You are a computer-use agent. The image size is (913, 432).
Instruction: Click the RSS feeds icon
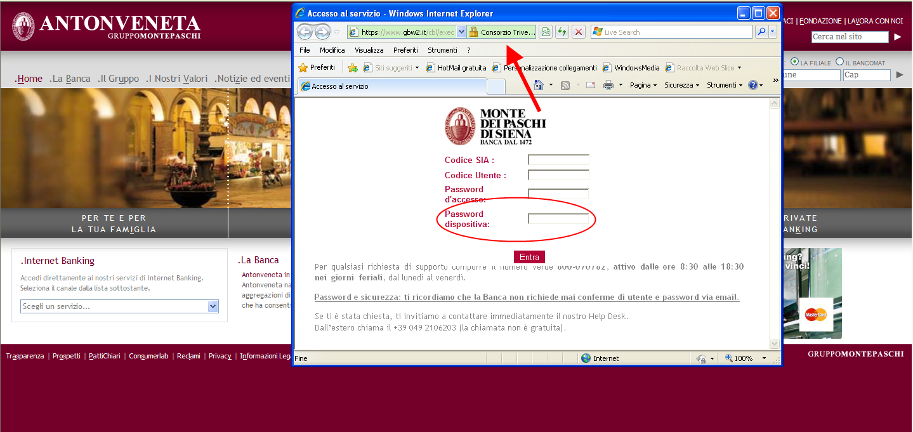click(565, 85)
